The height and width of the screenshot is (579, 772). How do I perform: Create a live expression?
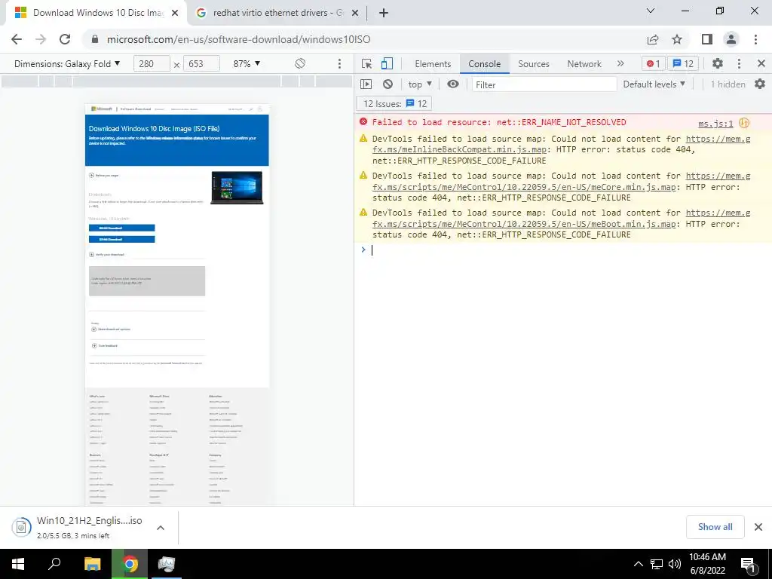pyautogui.click(x=453, y=84)
